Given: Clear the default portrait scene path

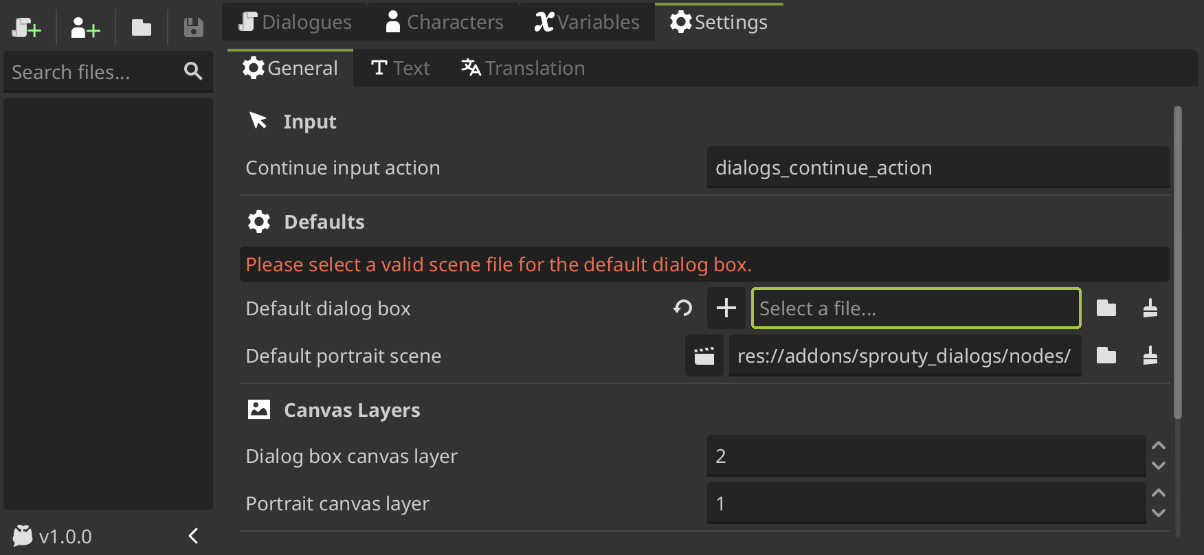Looking at the screenshot, I should click(x=1150, y=356).
